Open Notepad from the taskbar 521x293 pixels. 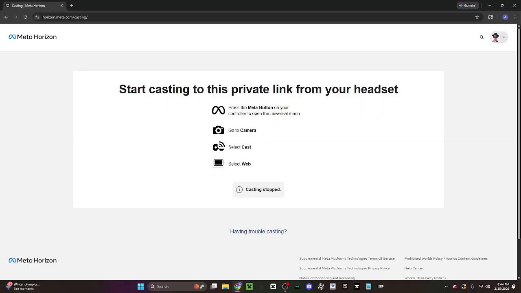tap(368, 286)
